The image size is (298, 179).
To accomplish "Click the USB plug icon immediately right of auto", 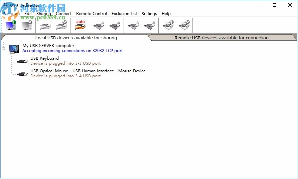I will tap(99, 26).
